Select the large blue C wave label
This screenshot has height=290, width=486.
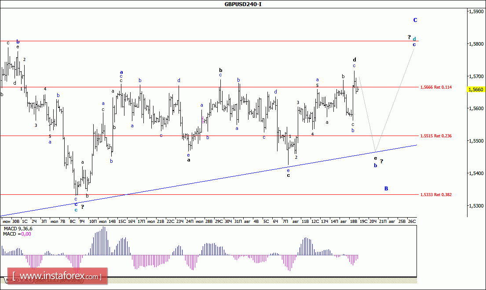tap(415, 20)
